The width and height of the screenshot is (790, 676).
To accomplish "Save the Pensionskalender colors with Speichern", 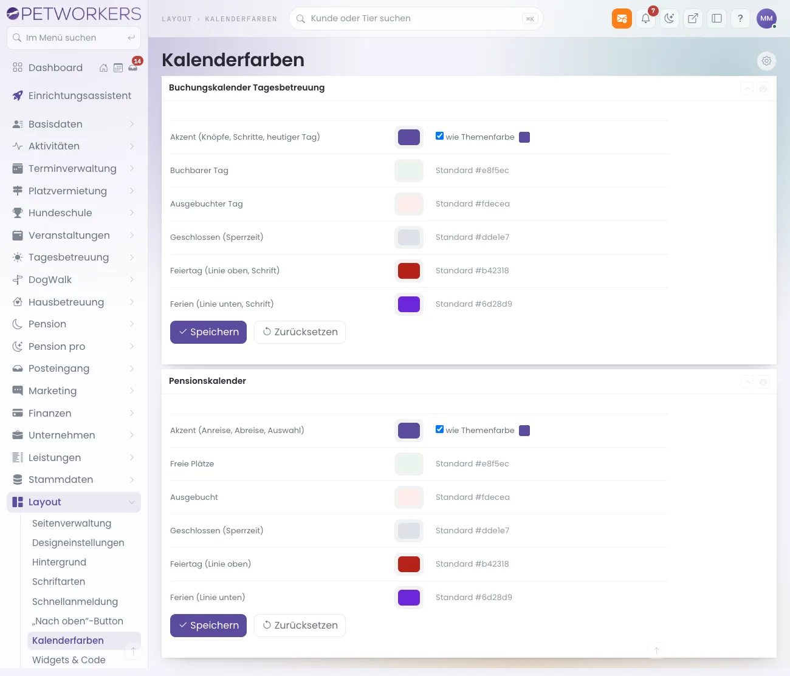I will coord(208,626).
